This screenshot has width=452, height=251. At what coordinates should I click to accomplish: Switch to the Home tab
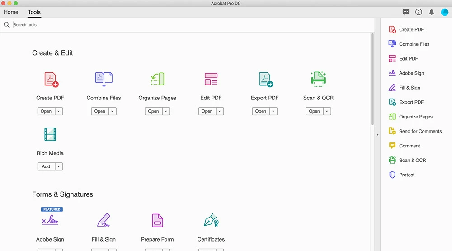click(x=11, y=12)
